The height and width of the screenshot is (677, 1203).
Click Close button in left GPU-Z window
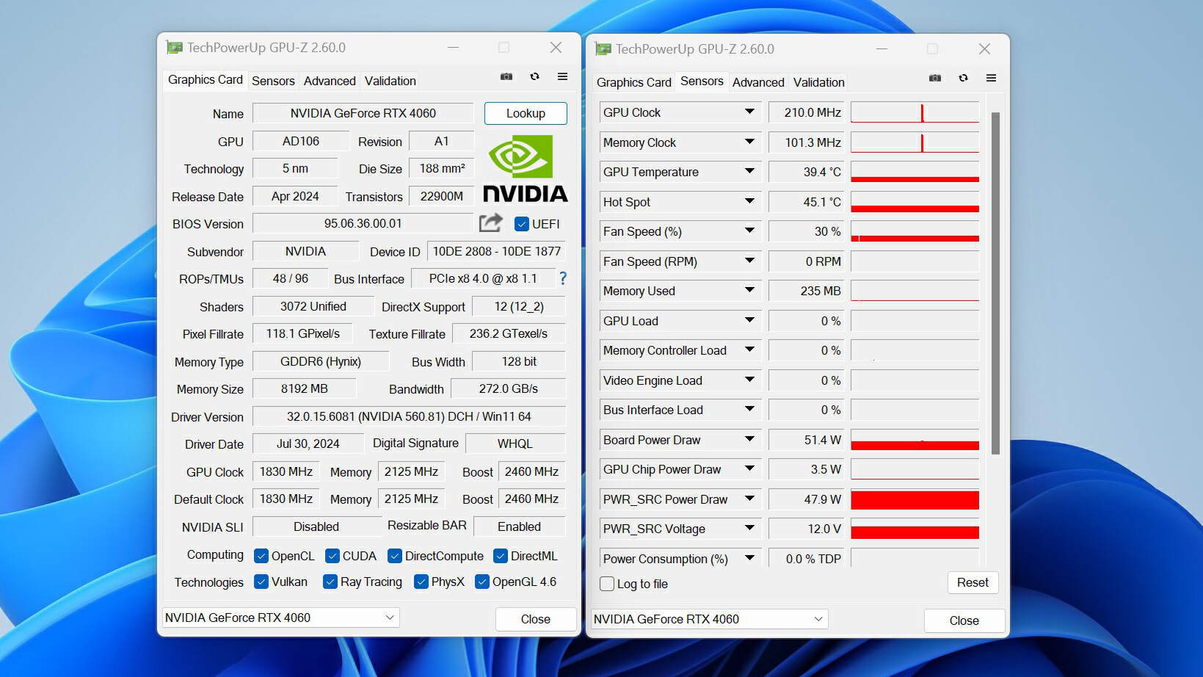coord(535,619)
